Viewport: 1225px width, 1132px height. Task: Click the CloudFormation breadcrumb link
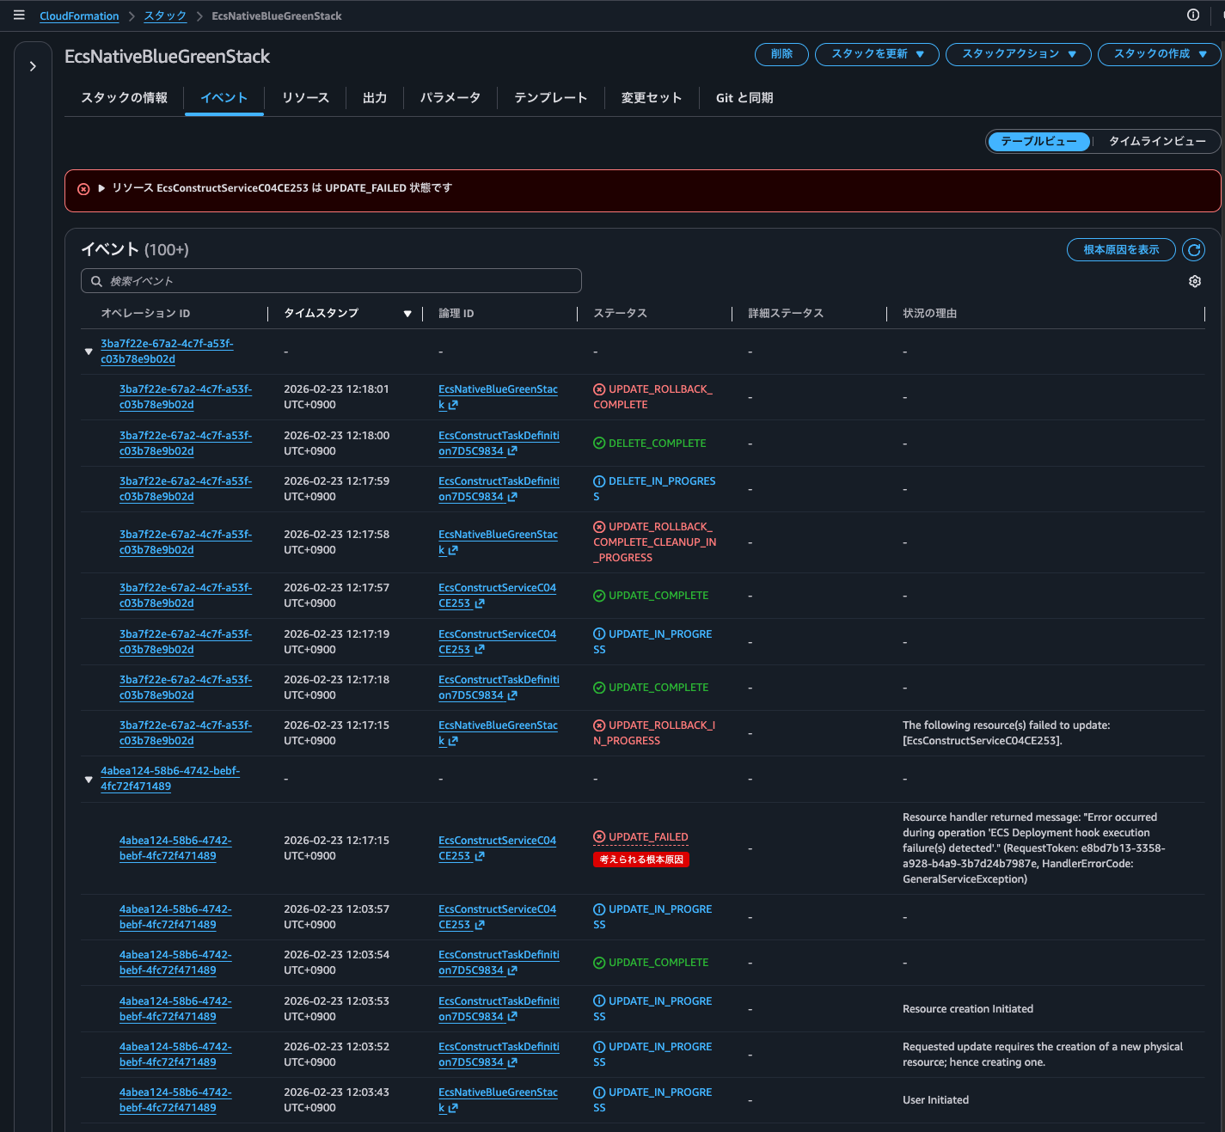pyautogui.click(x=79, y=16)
